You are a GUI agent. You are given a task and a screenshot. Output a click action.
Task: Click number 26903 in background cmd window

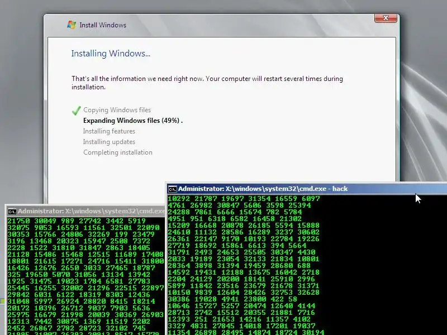pyautogui.click(x=153, y=315)
